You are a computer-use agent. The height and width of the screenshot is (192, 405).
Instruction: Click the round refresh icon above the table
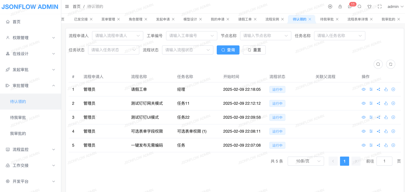(390, 64)
